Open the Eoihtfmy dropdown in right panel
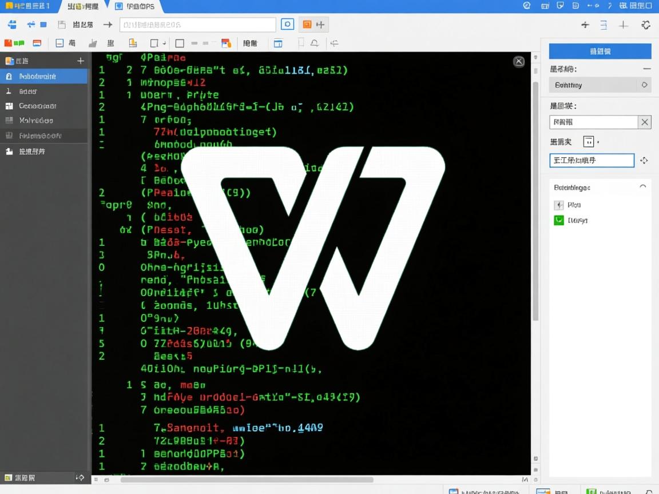 click(644, 85)
